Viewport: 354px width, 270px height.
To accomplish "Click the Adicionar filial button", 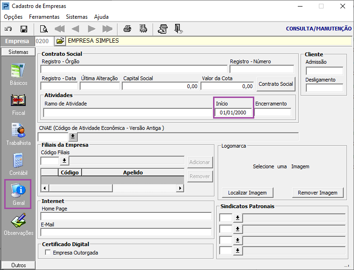I will (x=200, y=162).
